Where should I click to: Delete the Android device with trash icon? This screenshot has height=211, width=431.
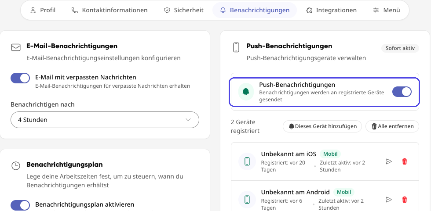point(404,199)
